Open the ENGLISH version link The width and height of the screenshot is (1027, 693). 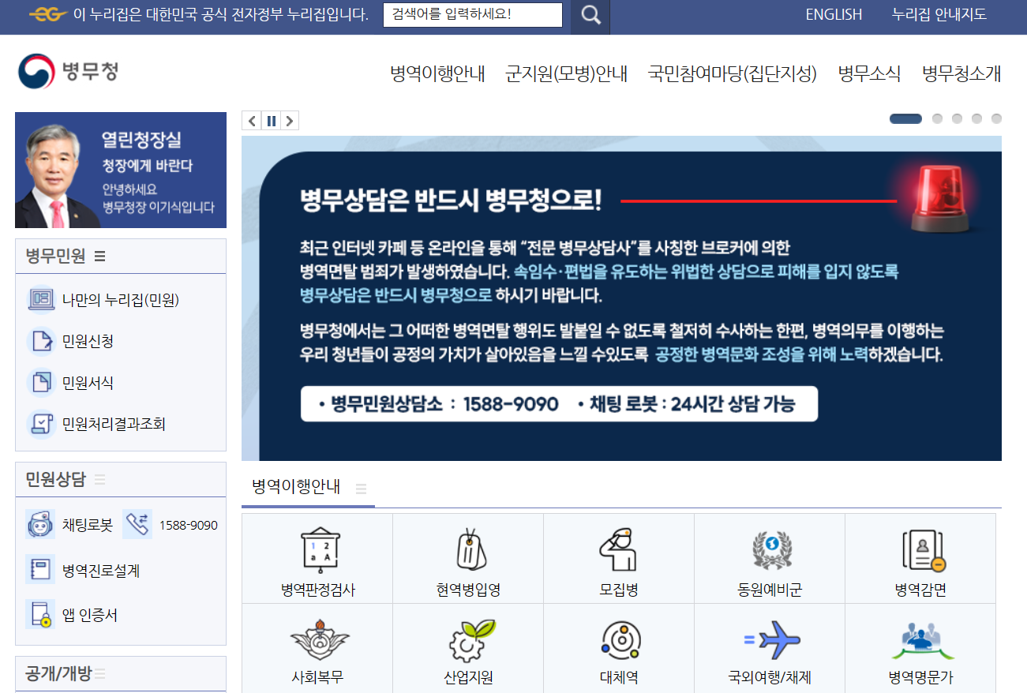(834, 13)
